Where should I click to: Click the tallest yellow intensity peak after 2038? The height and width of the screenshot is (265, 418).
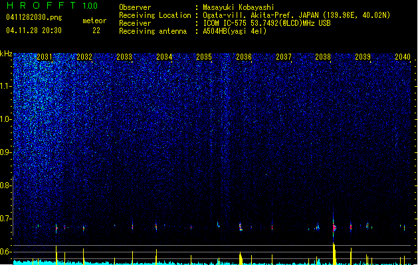pos(334,254)
